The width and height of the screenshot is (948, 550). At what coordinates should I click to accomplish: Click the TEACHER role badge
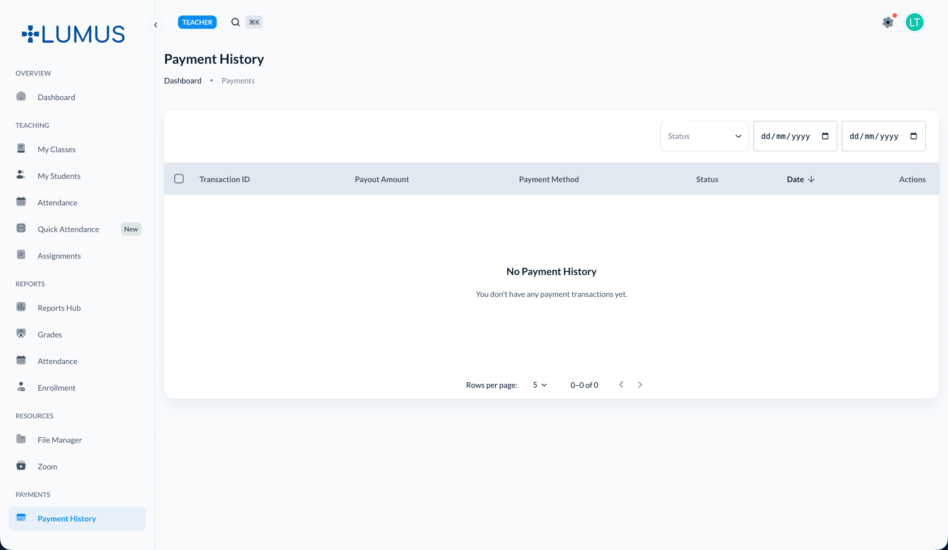click(x=197, y=22)
